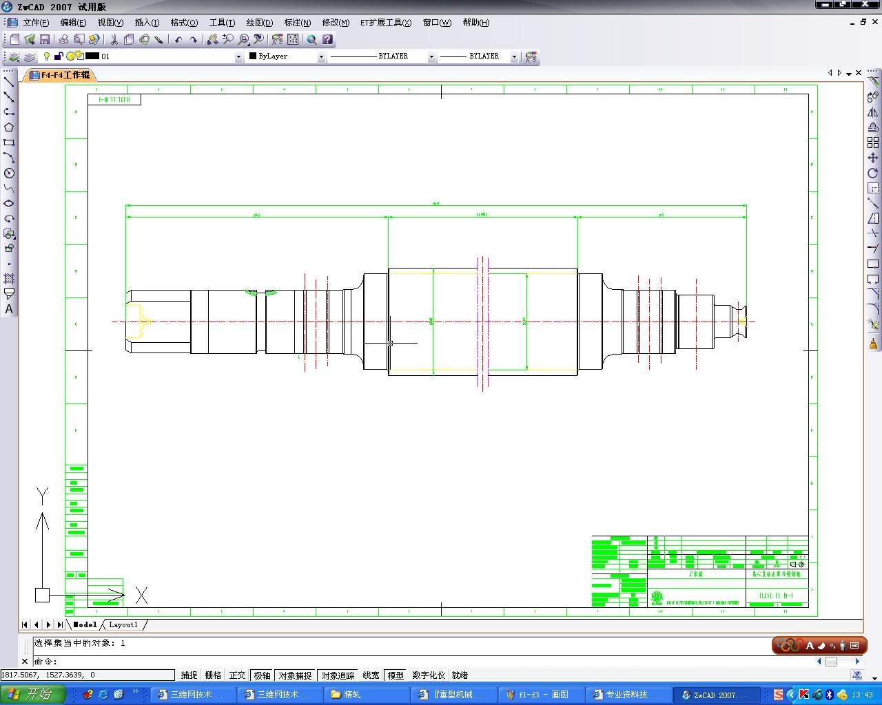Select the Mirror tool

tap(873, 112)
